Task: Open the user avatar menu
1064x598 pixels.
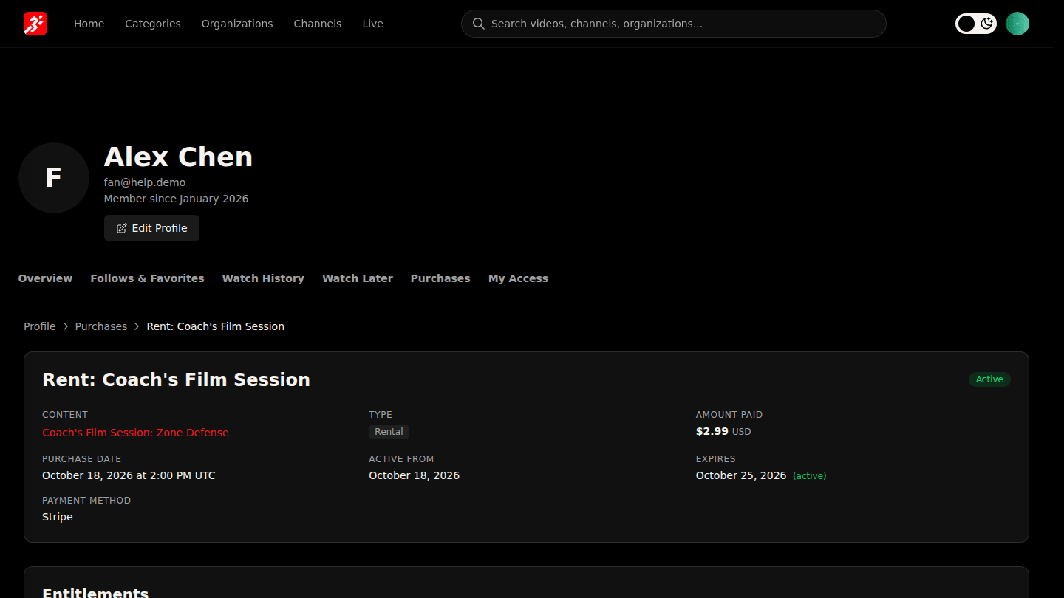Action: 1017,24
